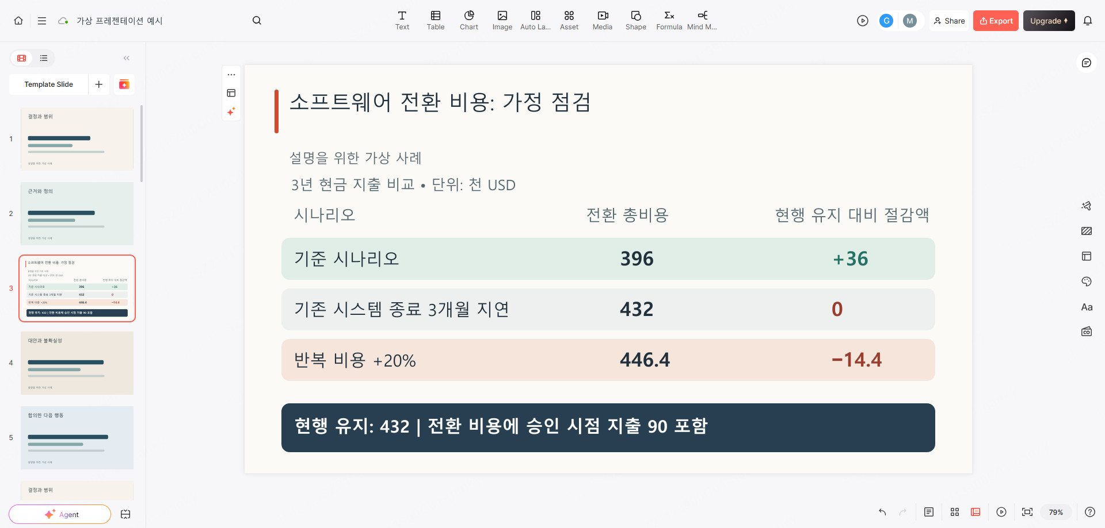Image resolution: width=1105 pixels, height=528 pixels.
Task: Open the Mind Map tool
Action: tap(702, 21)
